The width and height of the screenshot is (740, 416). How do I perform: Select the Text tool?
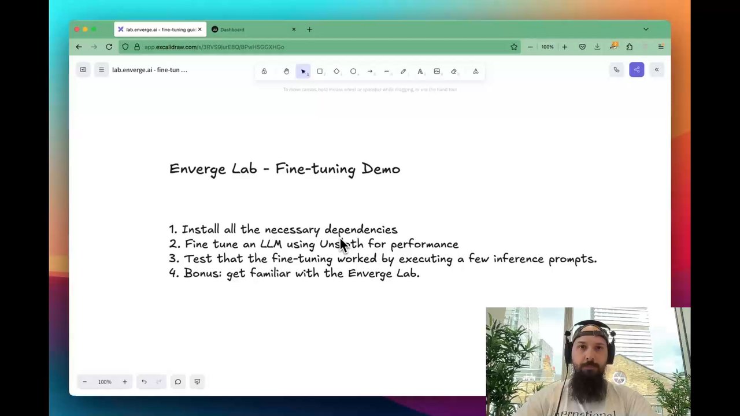420,71
